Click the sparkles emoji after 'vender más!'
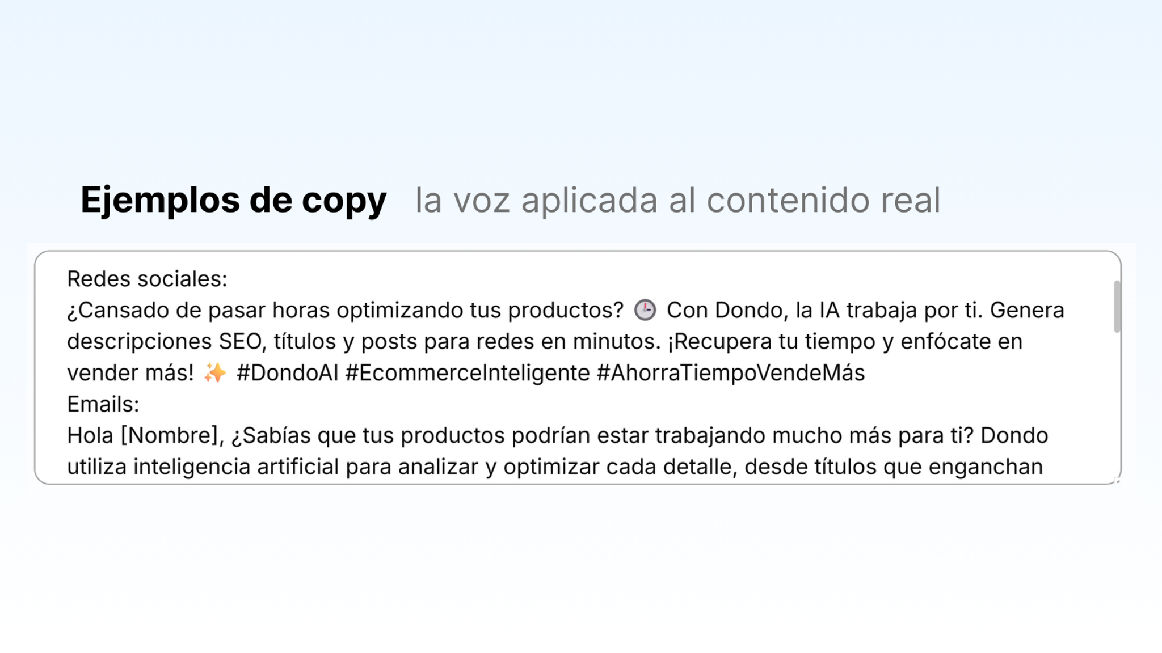 click(215, 373)
